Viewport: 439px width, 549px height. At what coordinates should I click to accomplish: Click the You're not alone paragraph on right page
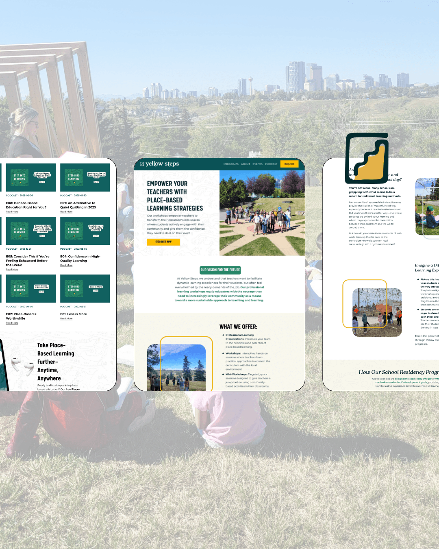pyautogui.click(x=375, y=192)
